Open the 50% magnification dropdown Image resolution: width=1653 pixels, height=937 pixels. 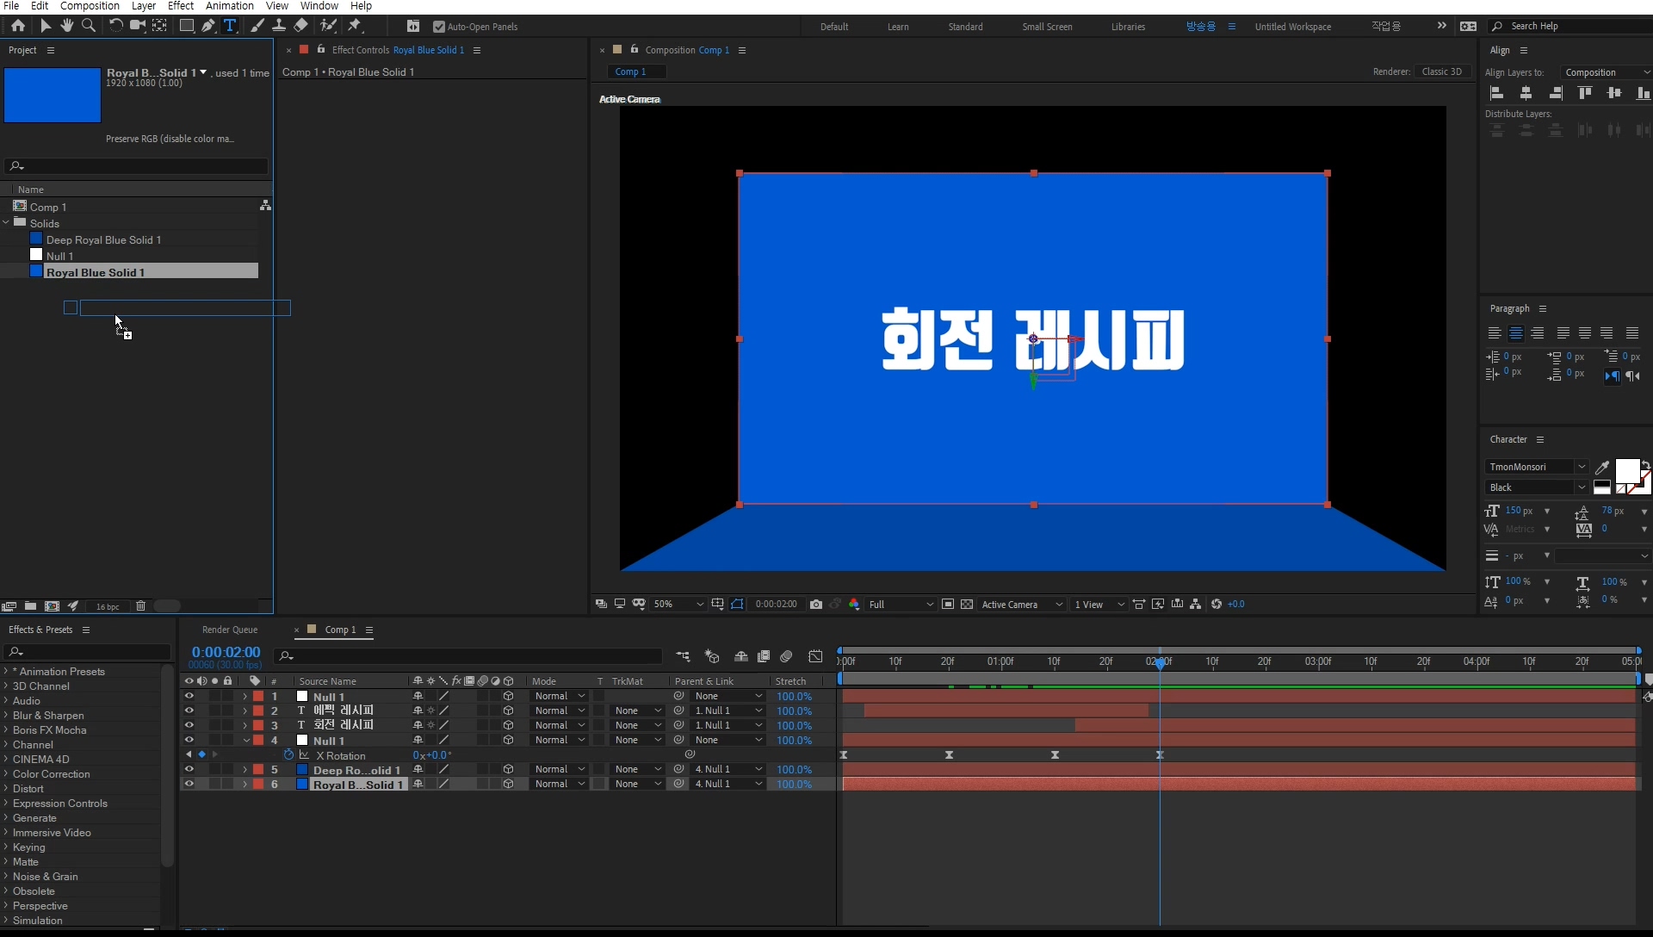point(699,605)
